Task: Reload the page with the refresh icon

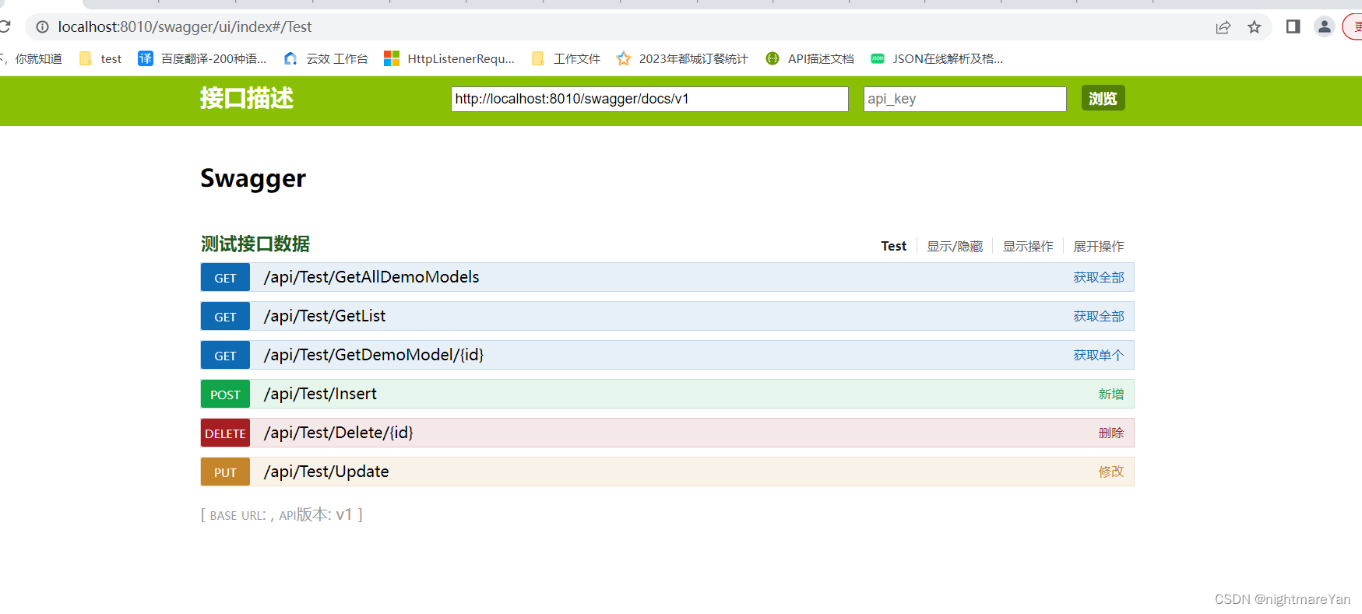Action: point(4,26)
